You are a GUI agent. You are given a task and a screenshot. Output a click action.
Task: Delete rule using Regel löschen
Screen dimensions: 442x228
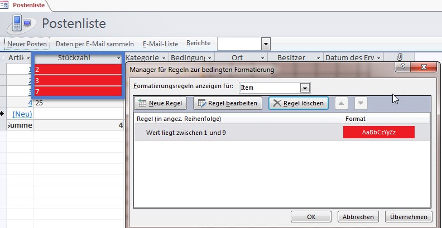click(x=298, y=103)
